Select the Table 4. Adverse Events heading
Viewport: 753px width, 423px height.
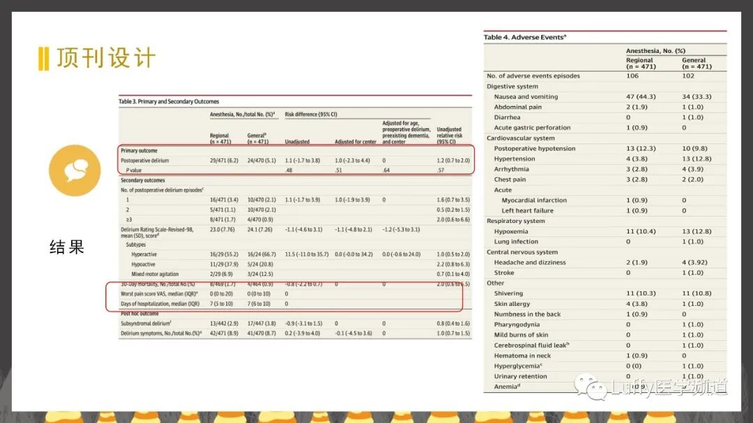525,37
